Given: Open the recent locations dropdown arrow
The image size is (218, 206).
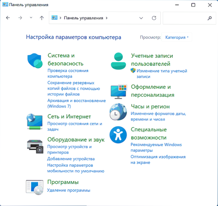Looking at the screenshot, I should point(31,18).
